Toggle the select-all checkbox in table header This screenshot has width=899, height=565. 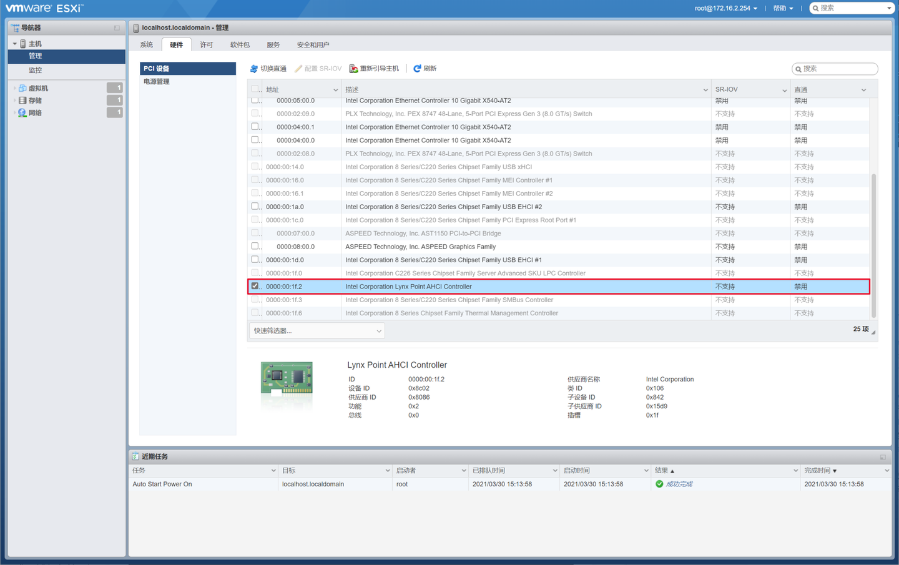click(255, 89)
